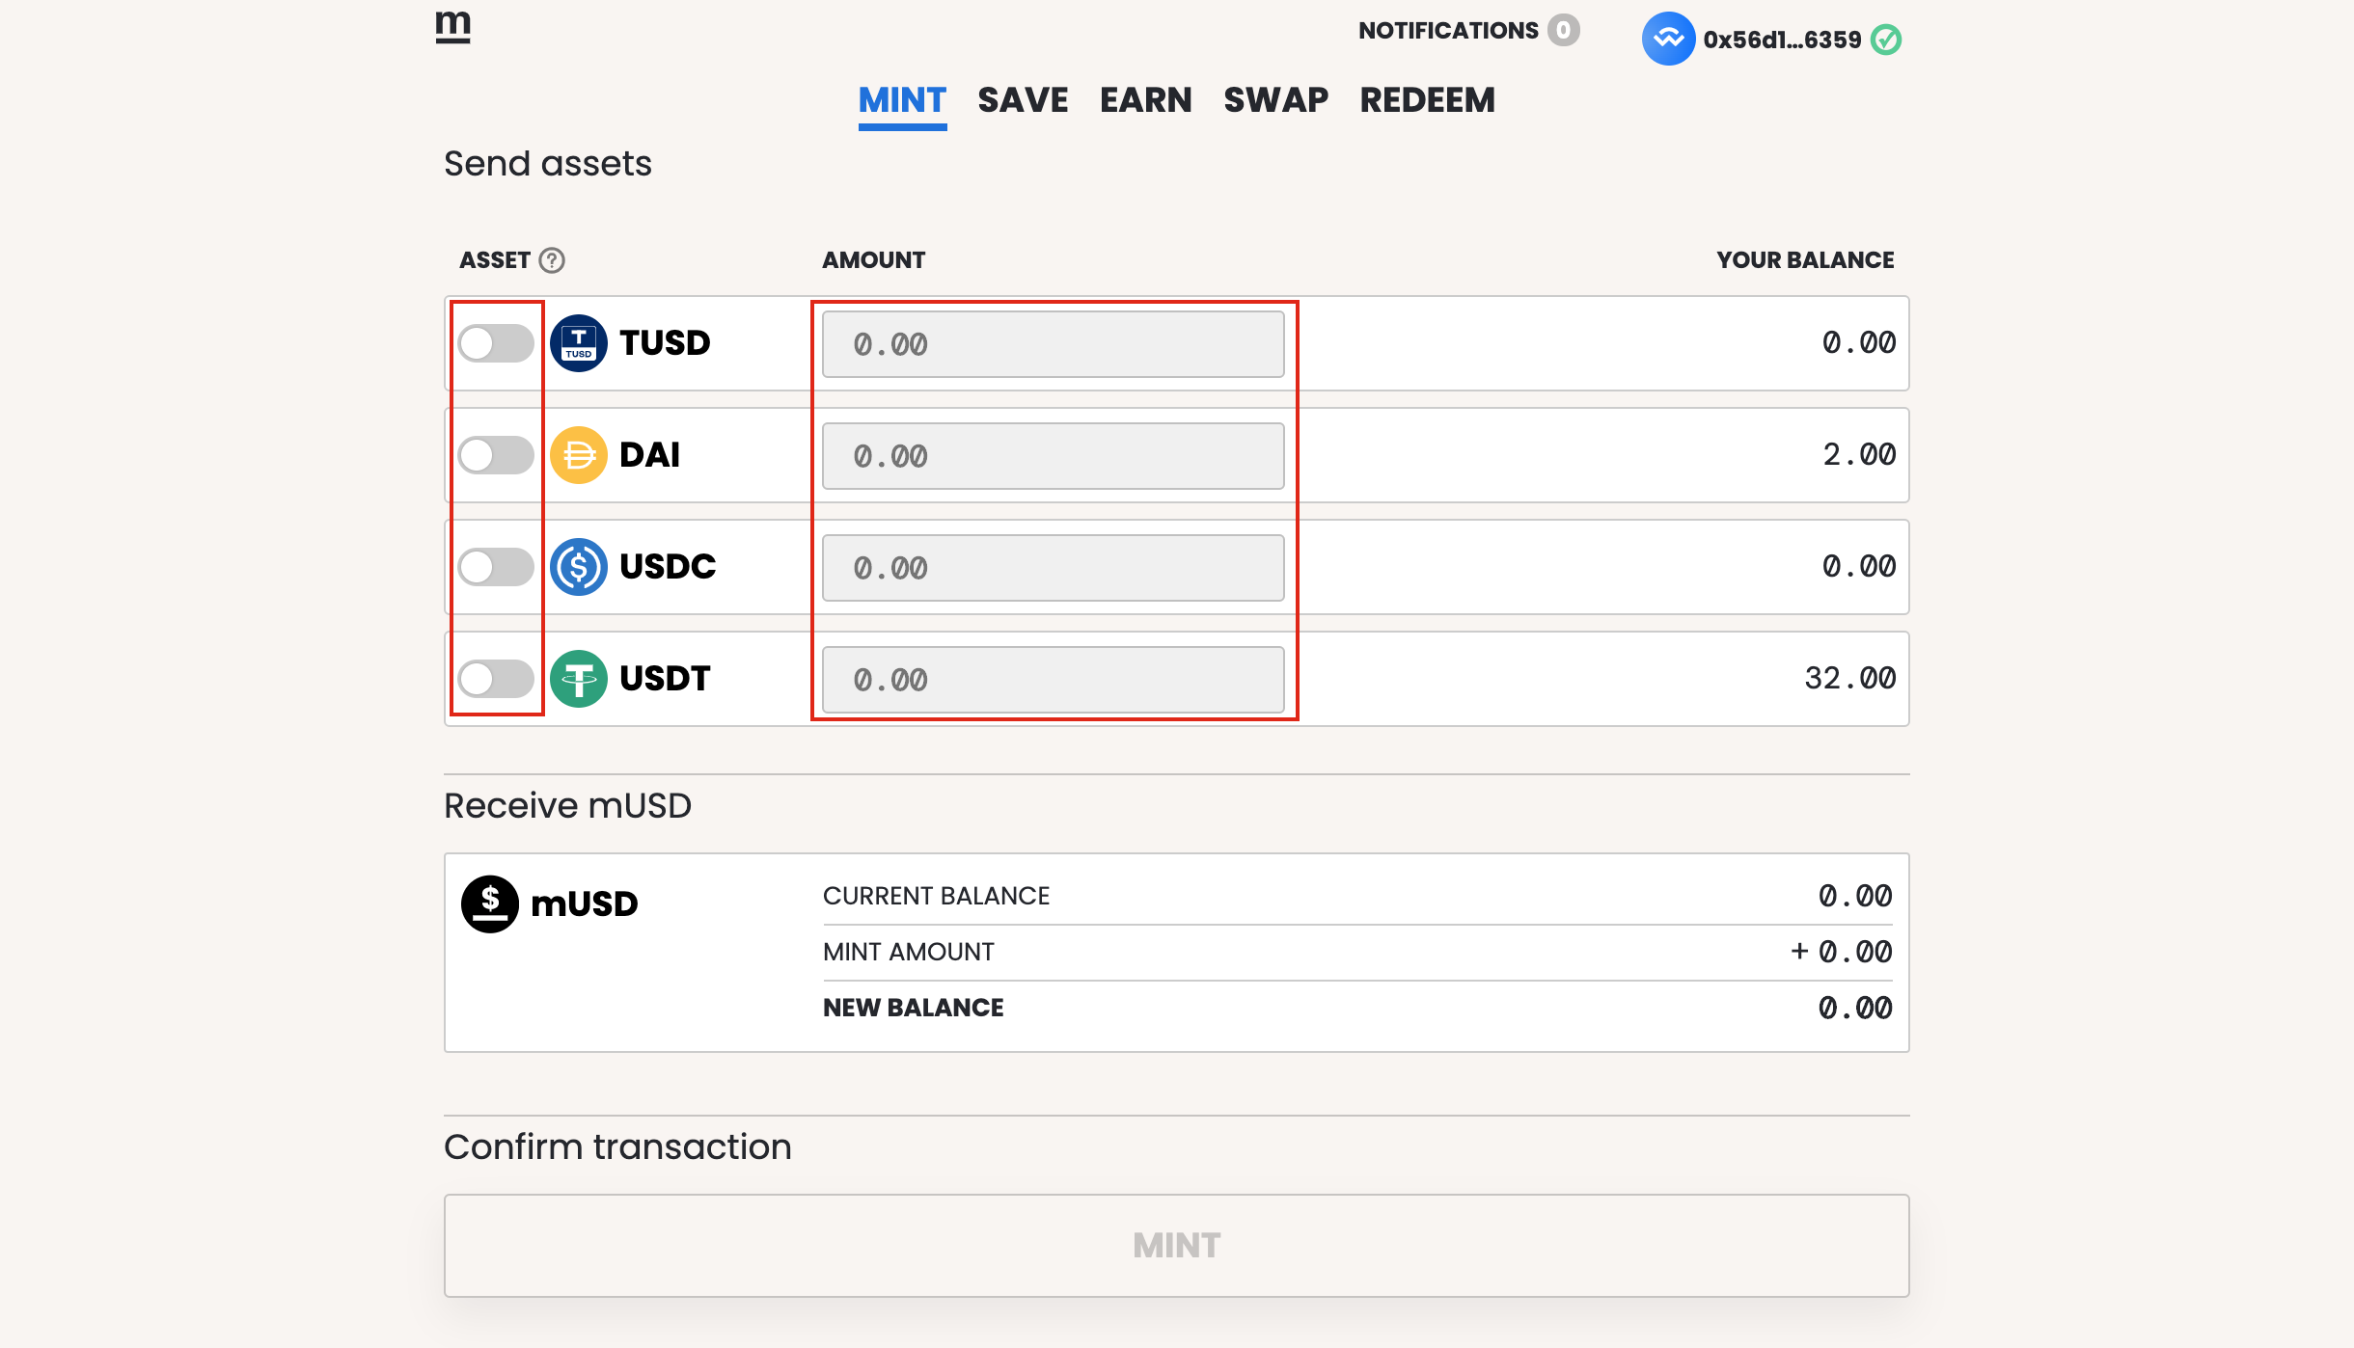Image resolution: width=2354 pixels, height=1348 pixels.
Task: Click the Confirm transaction heading
Action: (x=617, y=1147)
